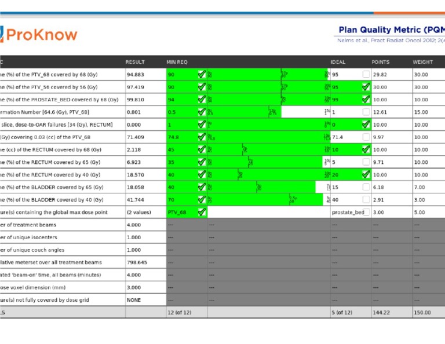Click the score bar for PTV_68 covered by 68 Gy
Image resolution: width=445 pixels, height=344 pixels.
[x=269, y=74]
